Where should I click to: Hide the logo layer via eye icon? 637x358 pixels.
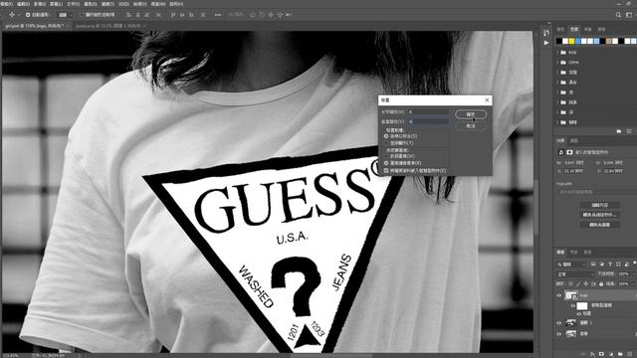click(559, 295)
